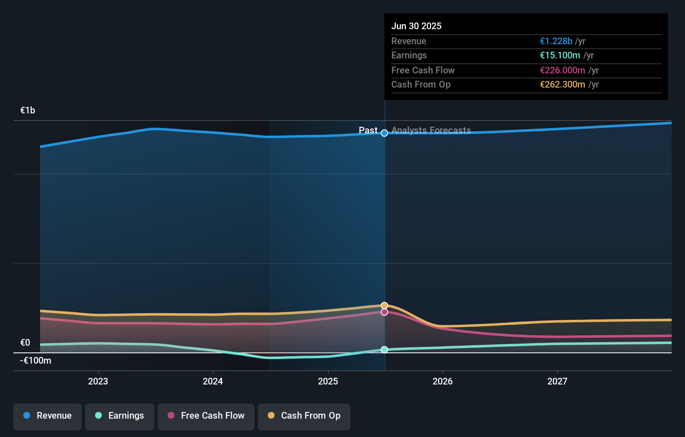685x437 pixels.
Task: Toggle the Revenue legend button
Action: click(48, 417)
